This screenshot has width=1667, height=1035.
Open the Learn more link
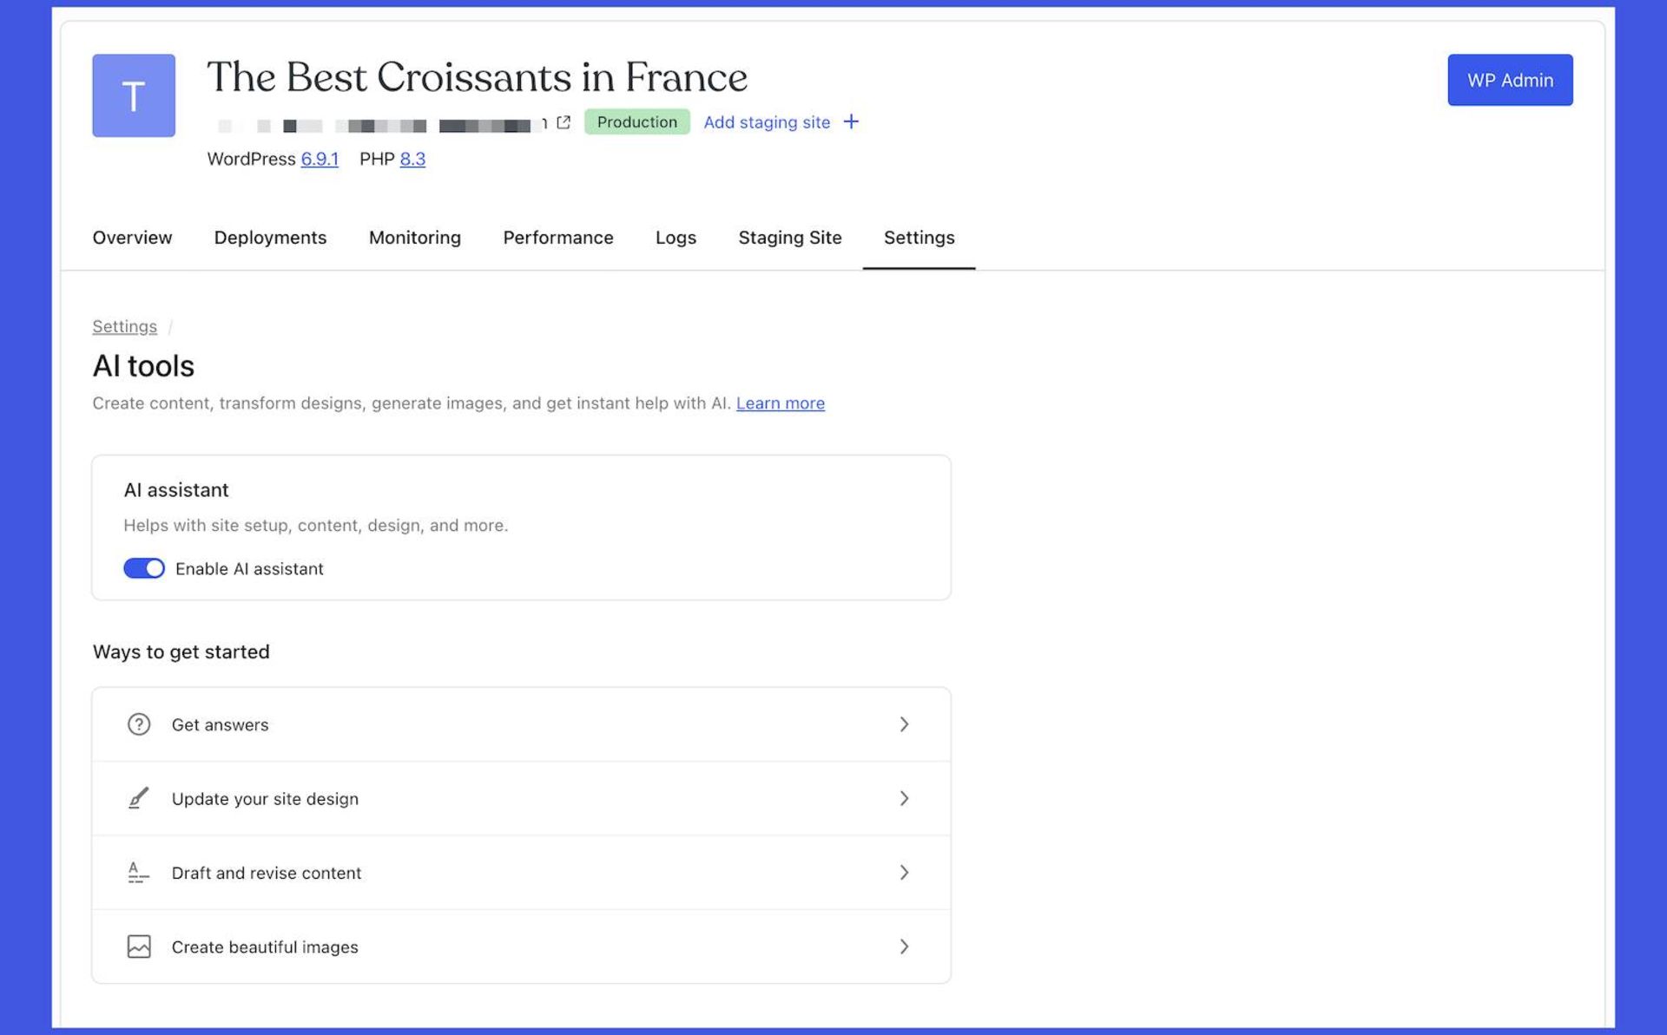point(780,403)
